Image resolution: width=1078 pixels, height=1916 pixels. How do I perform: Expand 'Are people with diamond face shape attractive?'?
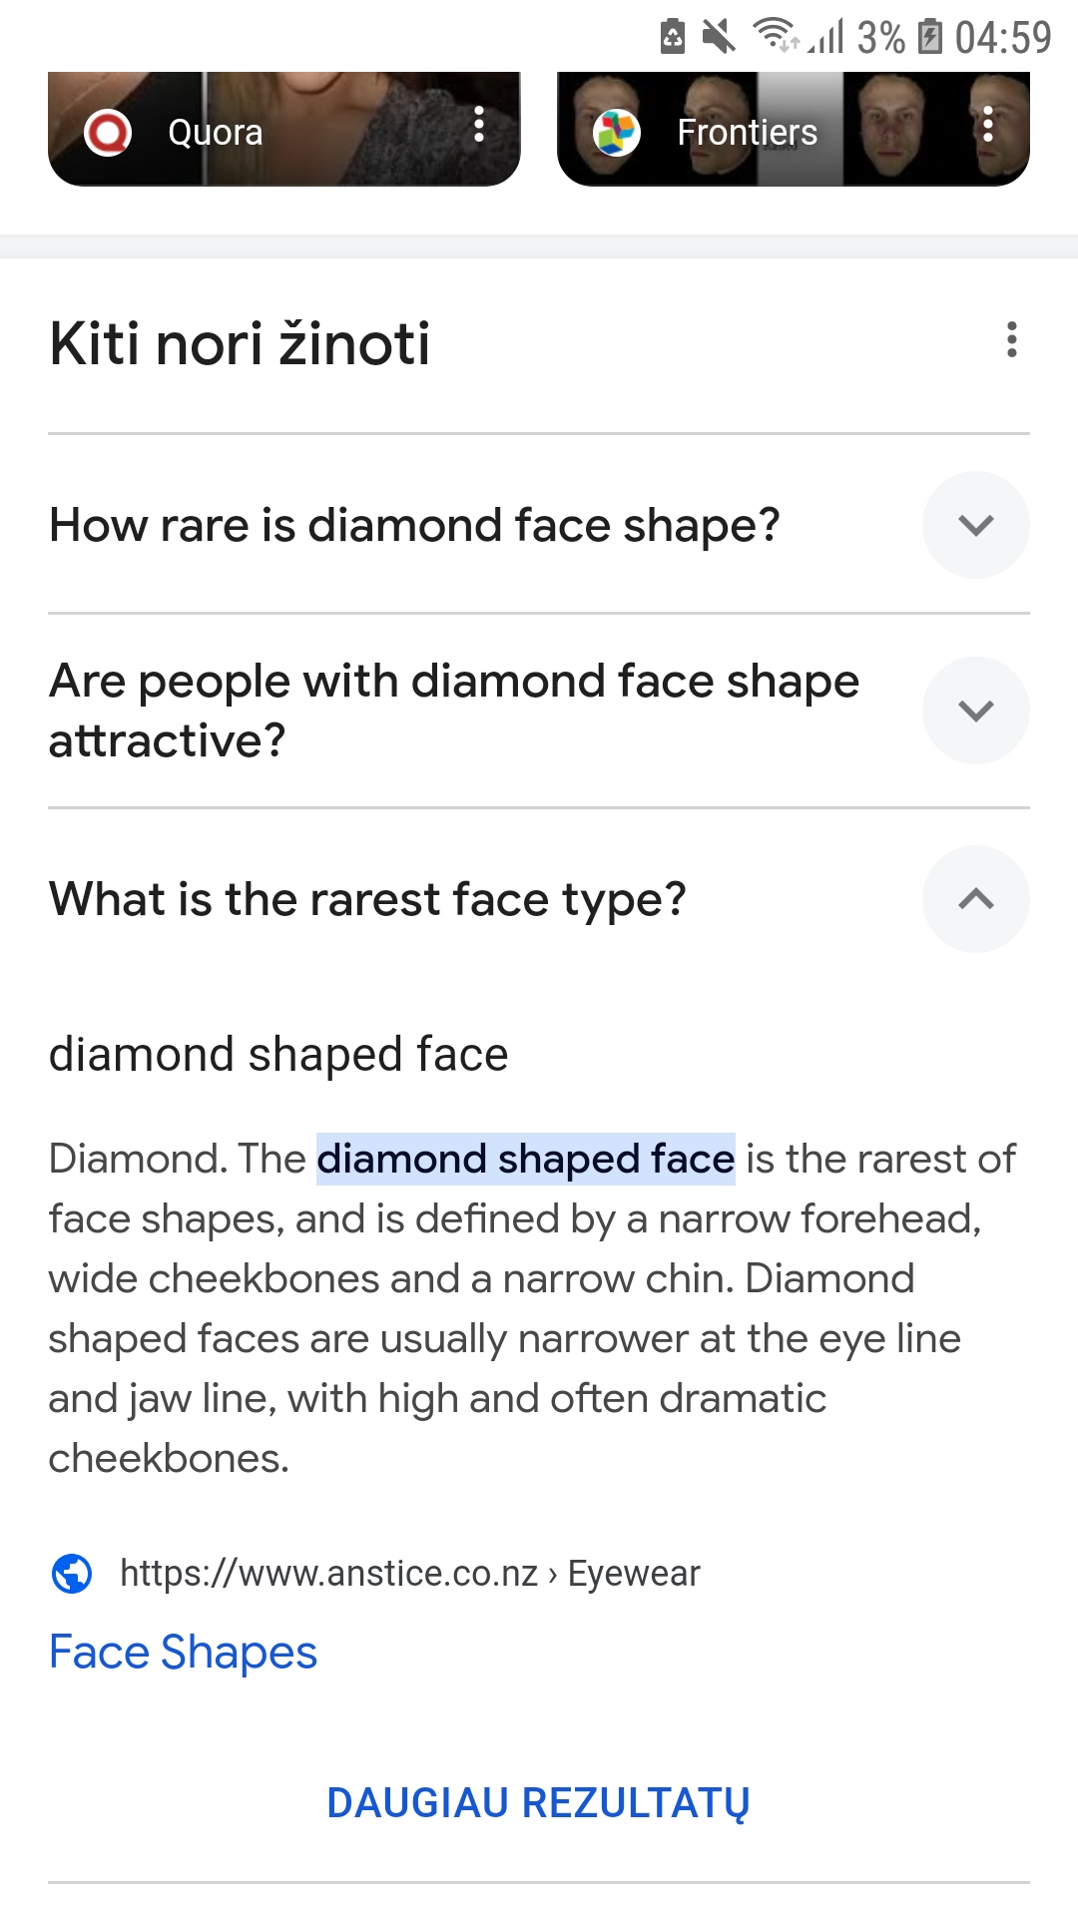(976, 710)
